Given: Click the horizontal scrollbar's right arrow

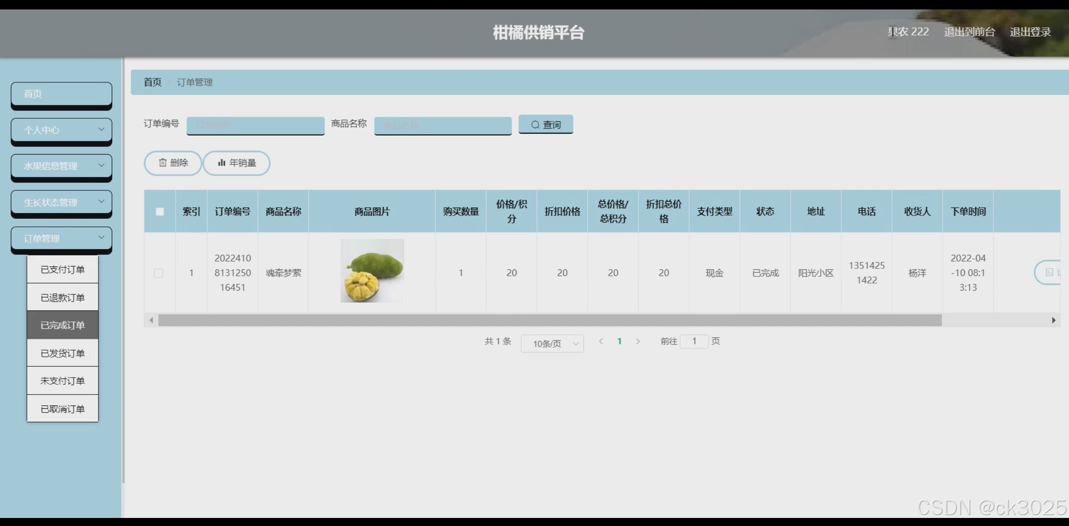Looking at the screenshot, I should 1053,320.
